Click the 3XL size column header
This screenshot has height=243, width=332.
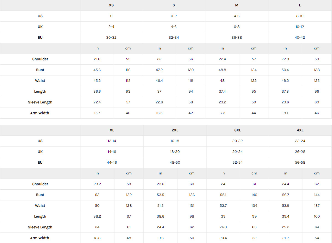[x=237, y=130]
